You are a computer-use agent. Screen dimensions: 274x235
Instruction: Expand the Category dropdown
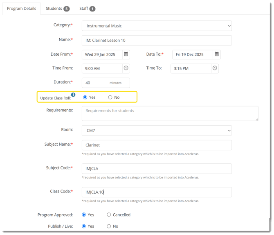157,26
